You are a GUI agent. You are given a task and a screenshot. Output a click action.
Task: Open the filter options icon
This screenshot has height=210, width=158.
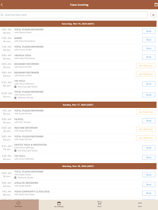point(153,15)
